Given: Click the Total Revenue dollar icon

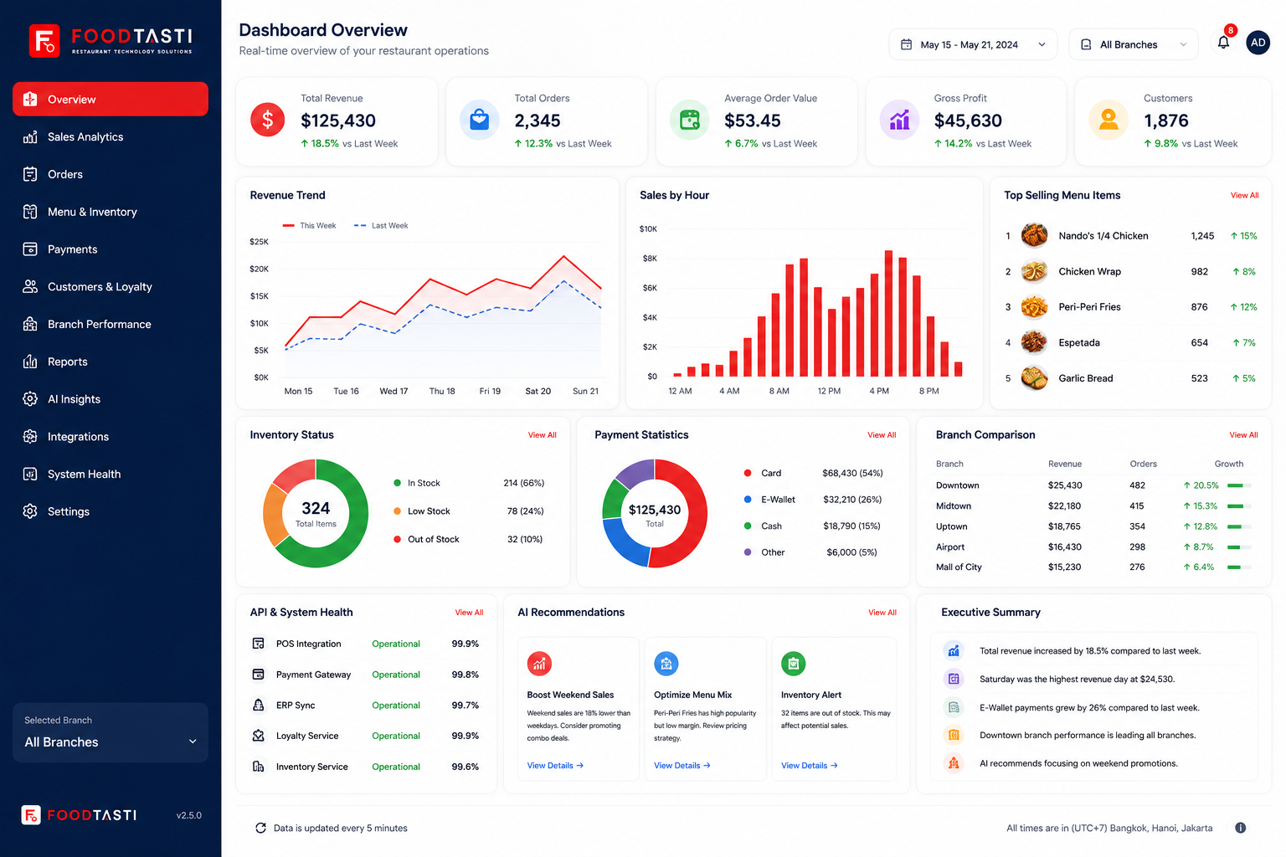Looking at the screenshot, I should tap(268, 120).
